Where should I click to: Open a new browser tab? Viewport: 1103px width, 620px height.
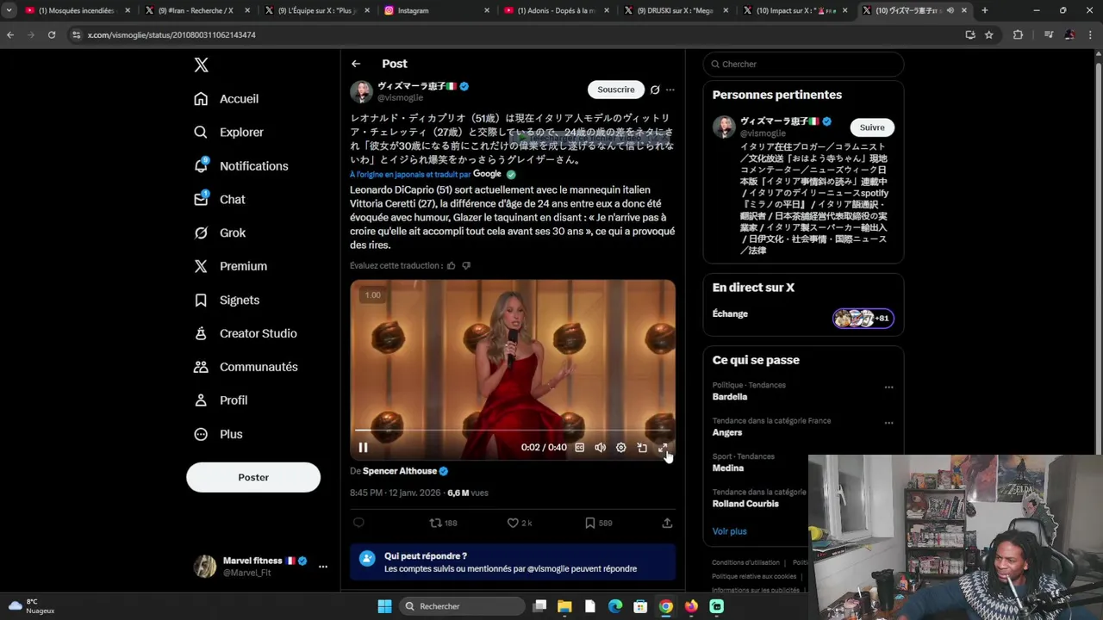pos(985,10)
